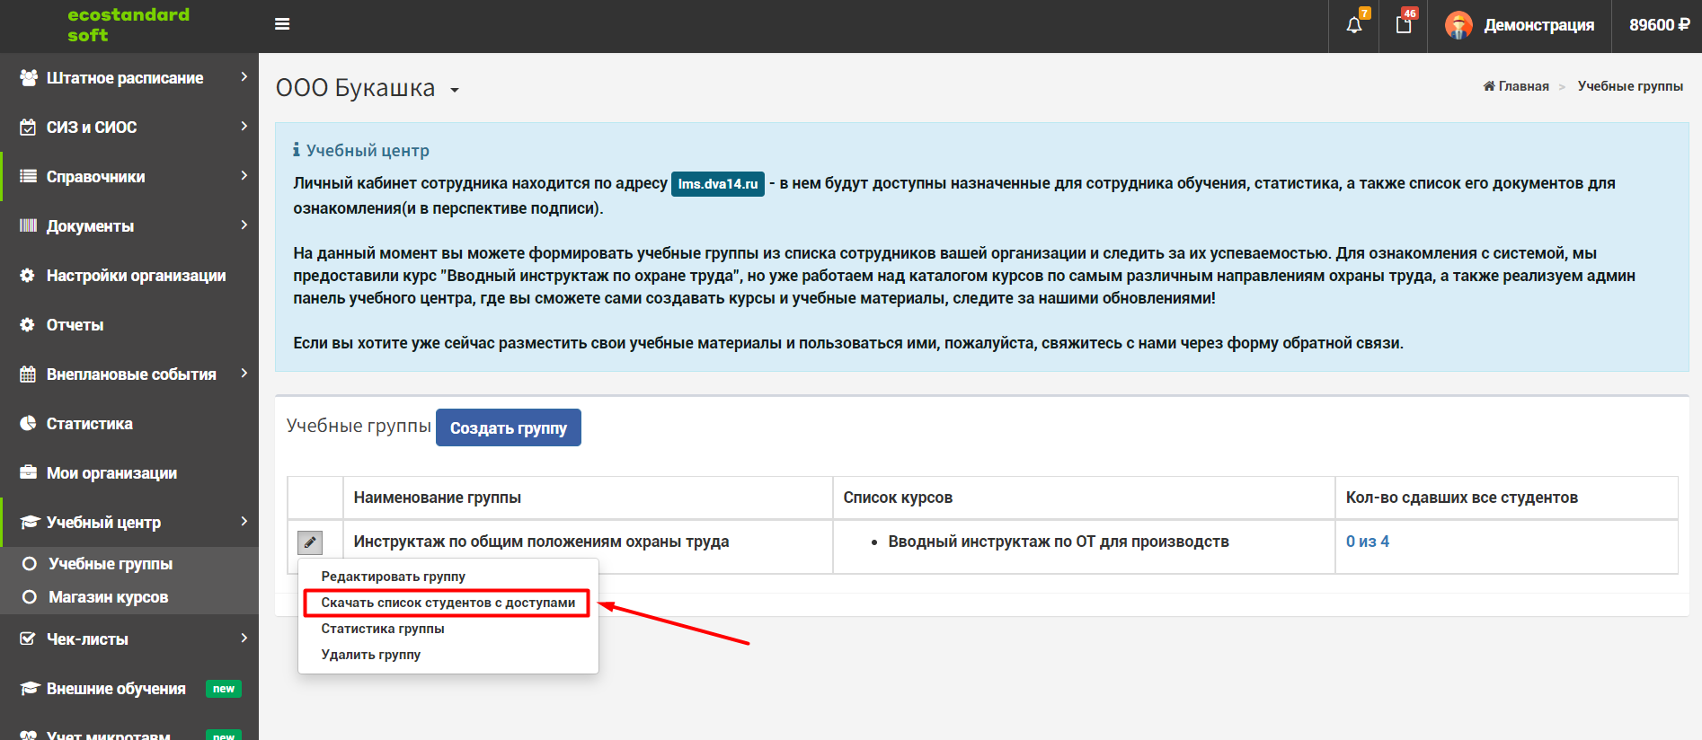The height and width of the screenshot is (740, 1702).
Task: Click the Создать группу button
Action: coord(509,427)
